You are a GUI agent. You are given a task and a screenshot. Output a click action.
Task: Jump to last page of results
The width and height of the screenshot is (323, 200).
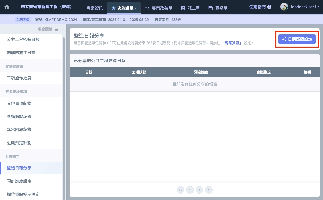(209, 190)
